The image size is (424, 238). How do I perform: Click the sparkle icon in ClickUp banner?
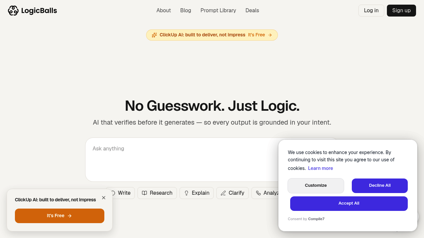(x=154, y=35)
